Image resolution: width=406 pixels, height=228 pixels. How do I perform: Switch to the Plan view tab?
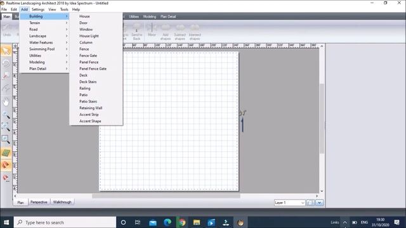coord(20,203)
